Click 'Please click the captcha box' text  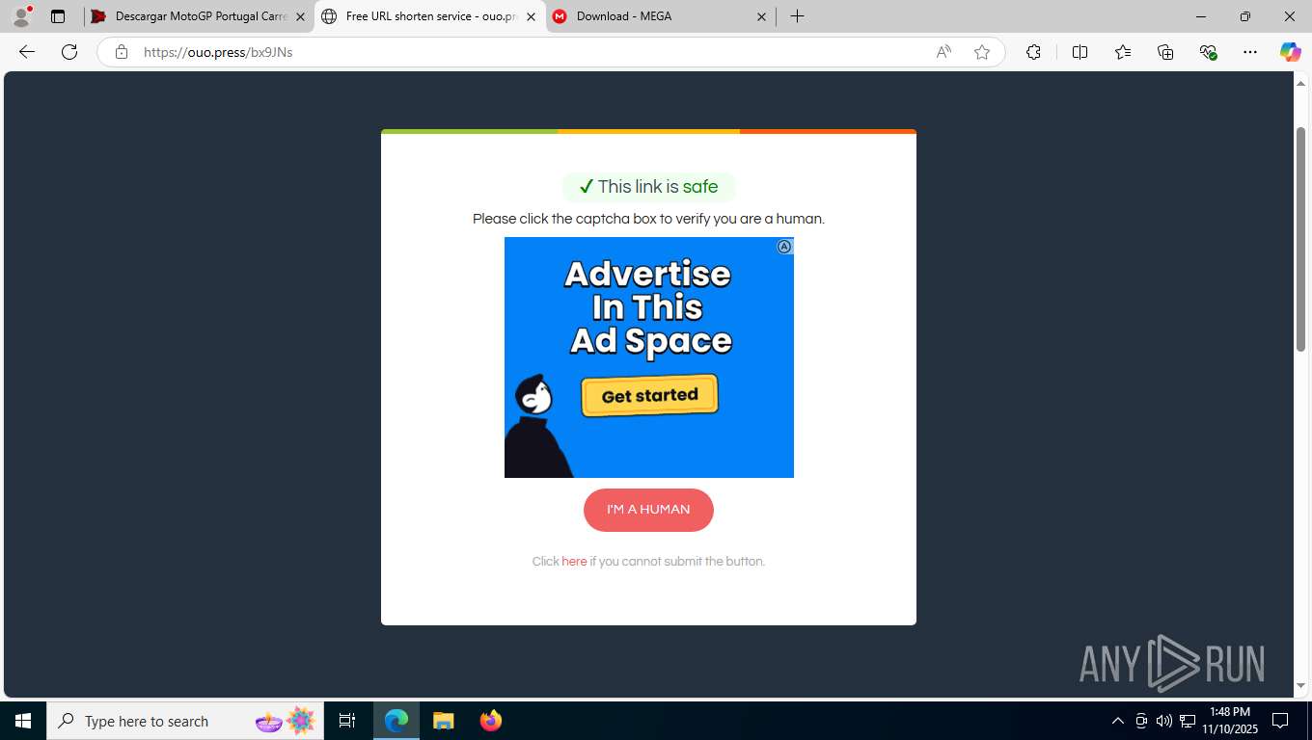click(648, 219)
